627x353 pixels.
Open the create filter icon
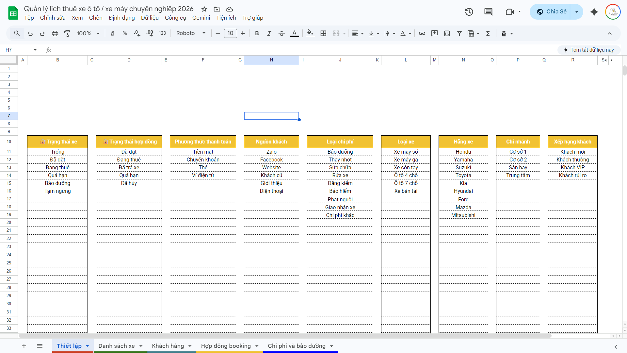click(459, 33)
